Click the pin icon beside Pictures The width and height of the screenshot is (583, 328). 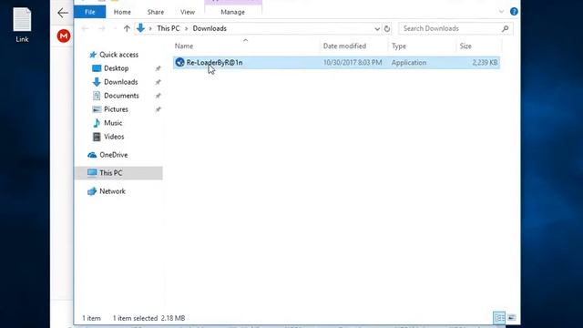(158, 109)
